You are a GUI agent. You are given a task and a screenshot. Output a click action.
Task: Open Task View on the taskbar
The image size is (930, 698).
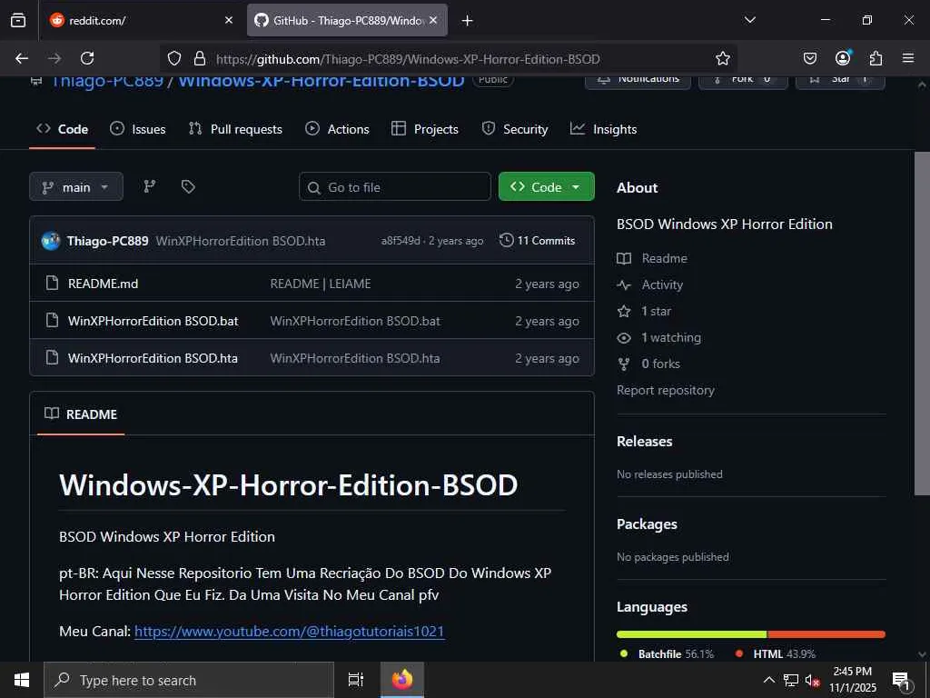point(355,680)
